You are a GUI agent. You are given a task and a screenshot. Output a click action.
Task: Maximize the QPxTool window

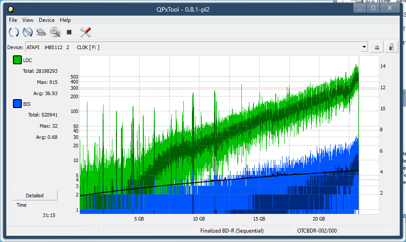(373, 8)
